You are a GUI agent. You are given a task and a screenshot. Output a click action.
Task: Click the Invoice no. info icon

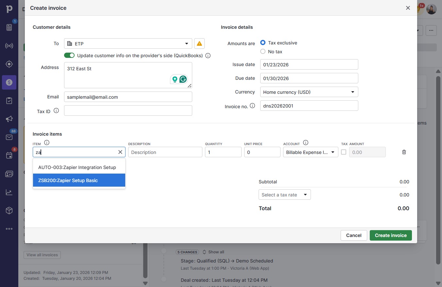252,106
